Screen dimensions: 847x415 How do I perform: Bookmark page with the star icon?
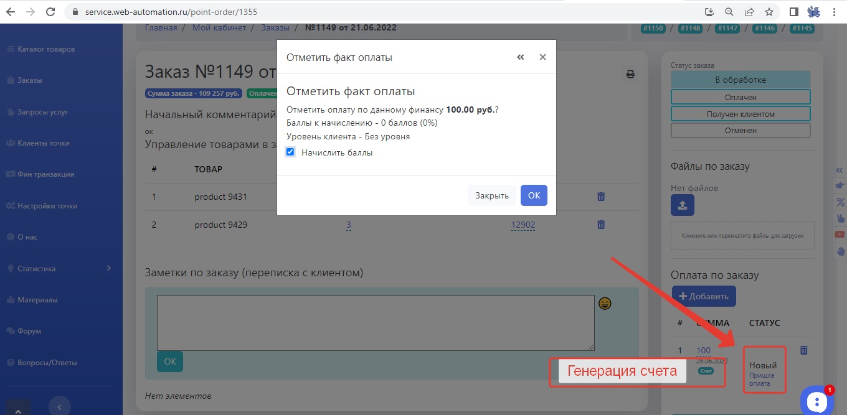click(x=769, y=12)
